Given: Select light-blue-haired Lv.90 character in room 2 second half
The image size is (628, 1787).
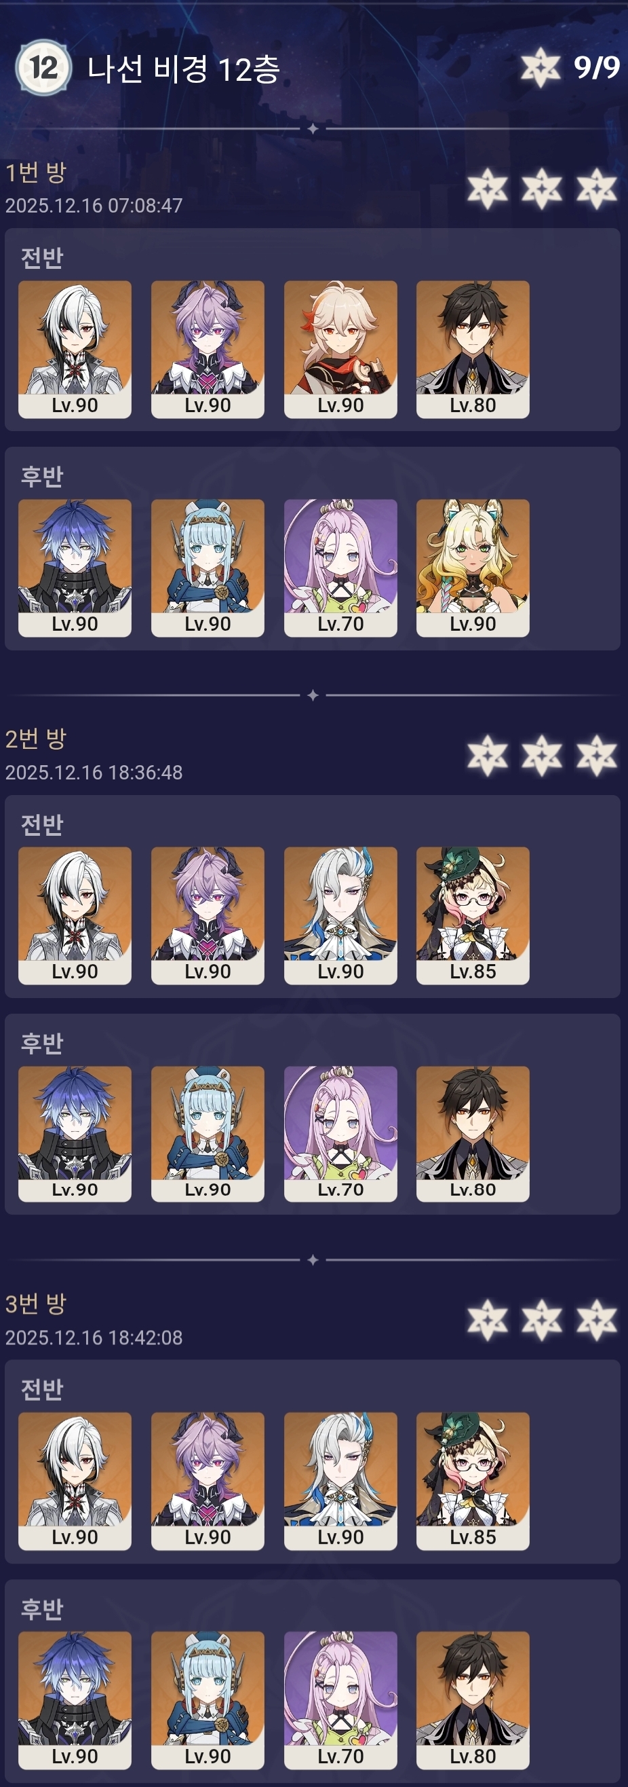Looking at the screenshot, I should pos(208,1135).
